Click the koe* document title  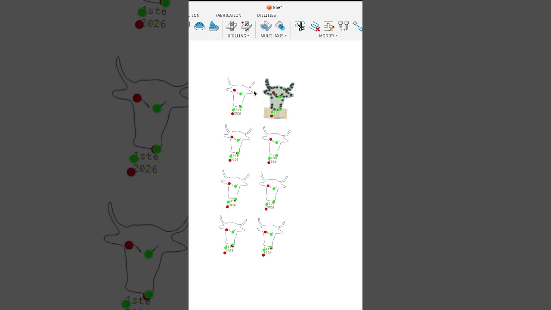(278, 7)
